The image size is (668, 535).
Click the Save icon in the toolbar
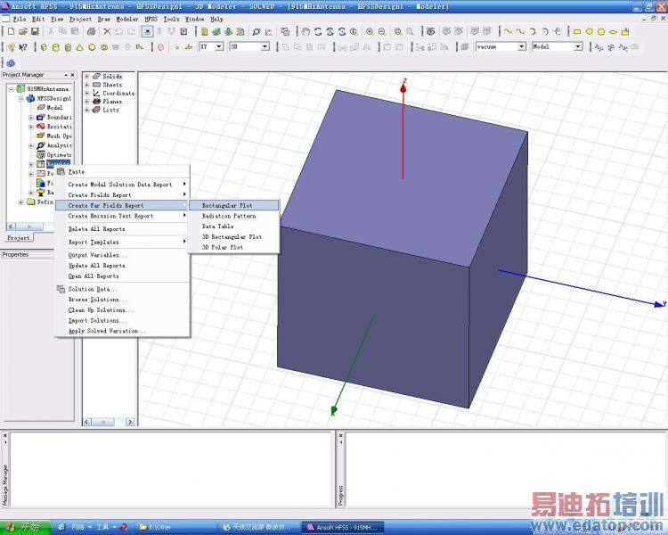(35, 31)
